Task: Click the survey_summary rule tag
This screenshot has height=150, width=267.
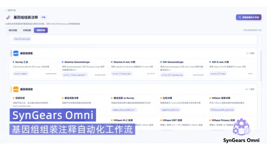Action: [x=21, y=74]
